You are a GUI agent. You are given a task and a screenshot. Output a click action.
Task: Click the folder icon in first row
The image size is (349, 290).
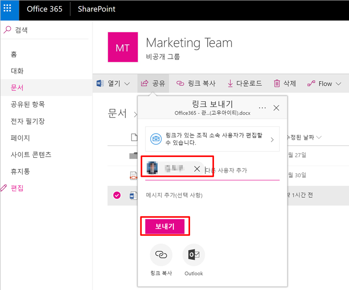133,155
